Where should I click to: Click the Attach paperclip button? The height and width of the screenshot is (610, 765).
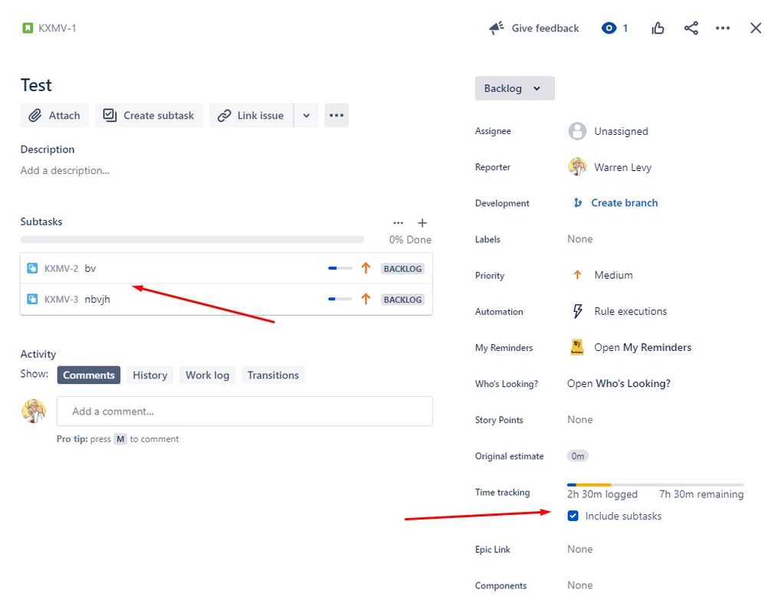tap(54, 116)
